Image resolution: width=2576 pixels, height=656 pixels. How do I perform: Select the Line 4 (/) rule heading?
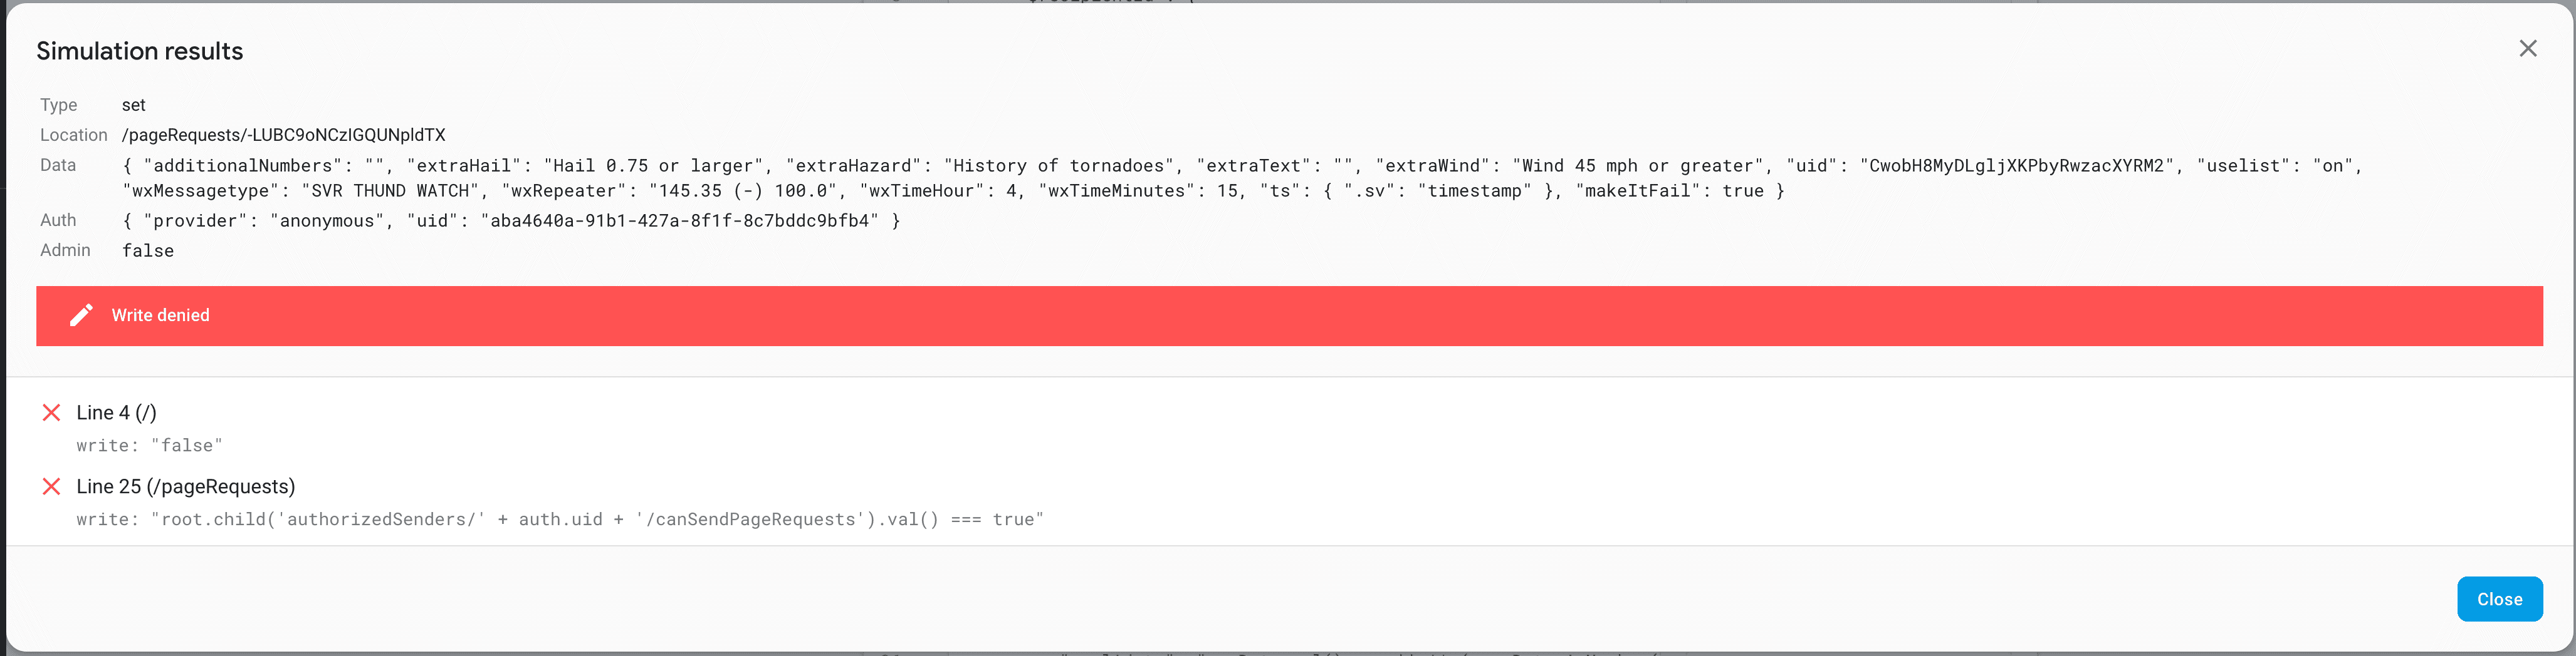coord(116,413)
